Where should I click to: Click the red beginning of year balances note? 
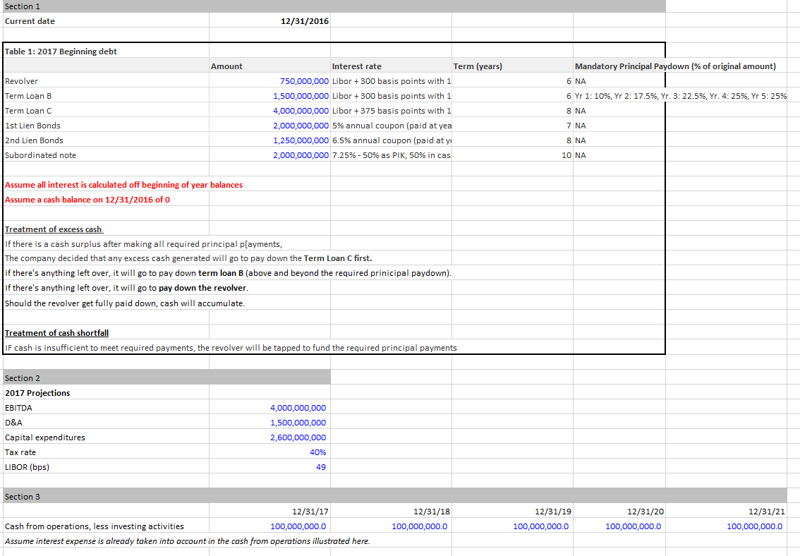coord(123,185)
